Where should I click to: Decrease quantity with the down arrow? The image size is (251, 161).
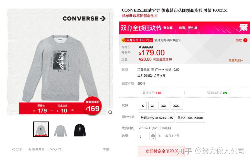[x=153, y=138]
